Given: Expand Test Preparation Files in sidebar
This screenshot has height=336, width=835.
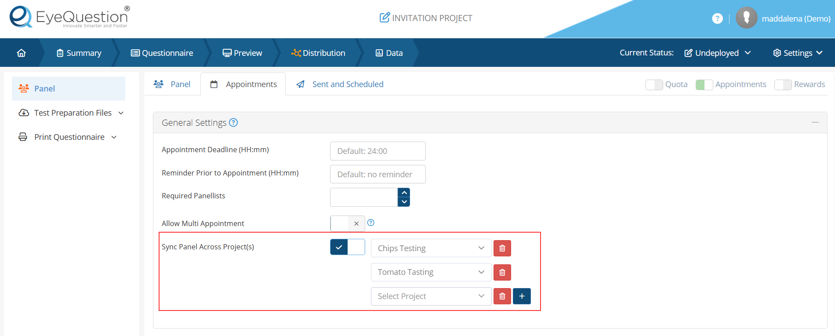Looking at the screenshot, I should (x=71, y=113).
